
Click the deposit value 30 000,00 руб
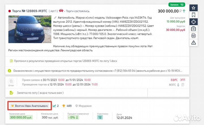click(x=175, y=30)
